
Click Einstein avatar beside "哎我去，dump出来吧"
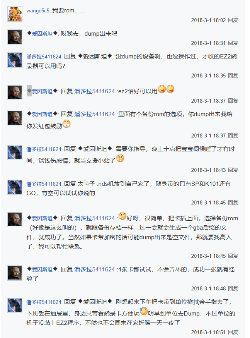tap(15, 37)
